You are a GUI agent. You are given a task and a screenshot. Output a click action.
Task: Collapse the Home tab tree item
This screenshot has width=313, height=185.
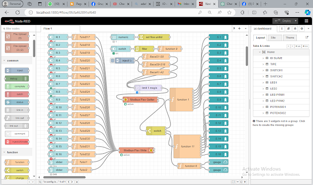pos(260,52)
